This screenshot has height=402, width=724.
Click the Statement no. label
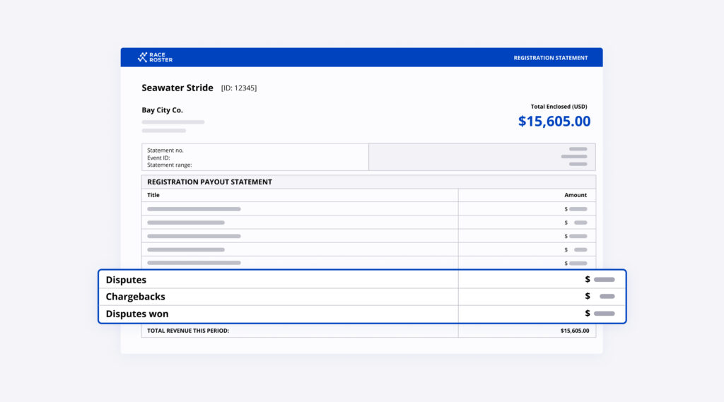165,150
